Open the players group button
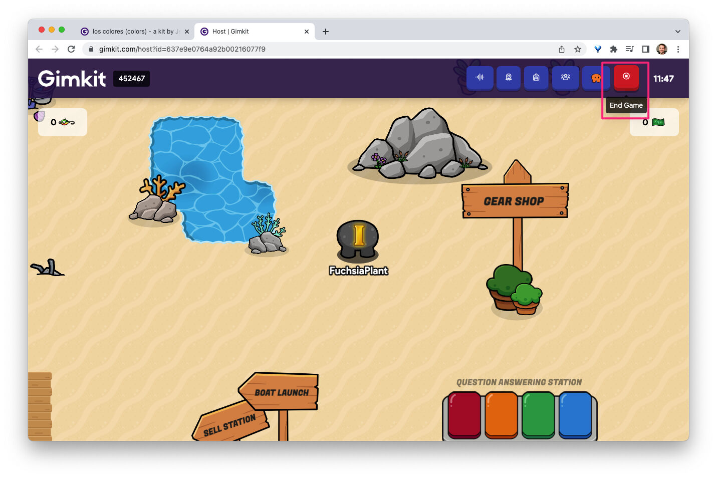The height and width of the screenshot is (478, 717). point(565,78)
